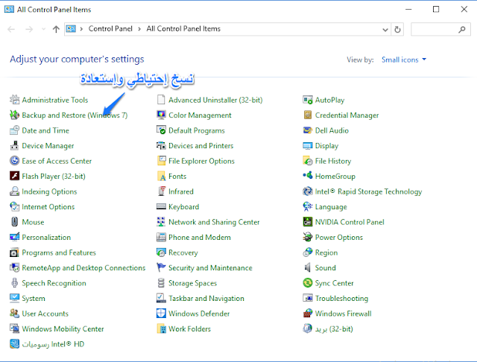Open the Dell Audio link
Screen dimensions: 477x362
pos(332,130)
